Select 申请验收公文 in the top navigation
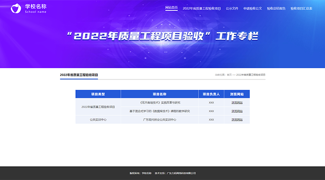The width and height of the screenshot is (325, 180). coord(253,8)
